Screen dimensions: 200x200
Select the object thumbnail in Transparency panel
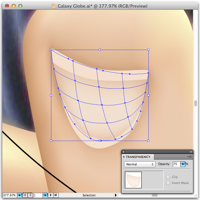pyautogui.click(x=133, y=180)
